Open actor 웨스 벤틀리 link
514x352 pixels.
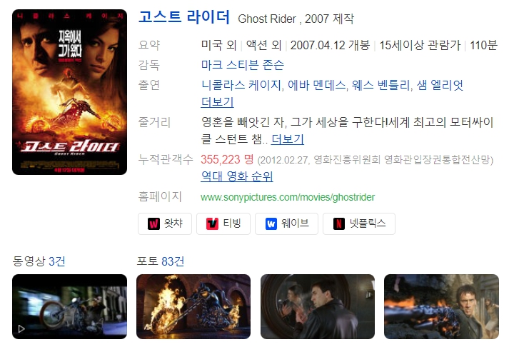pos(381,85)
